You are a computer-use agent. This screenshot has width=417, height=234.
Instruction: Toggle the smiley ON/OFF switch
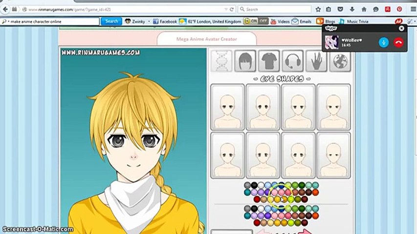(x=256, y=21)
